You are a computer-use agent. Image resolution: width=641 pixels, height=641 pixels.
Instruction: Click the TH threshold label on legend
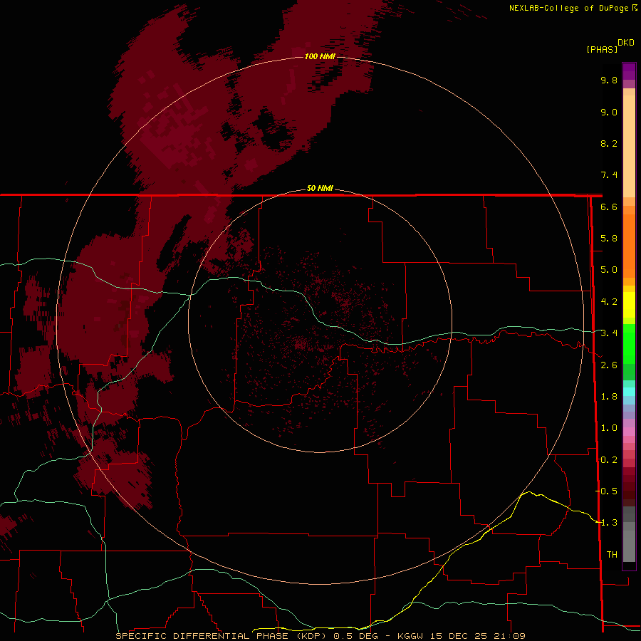coord(612,555)
